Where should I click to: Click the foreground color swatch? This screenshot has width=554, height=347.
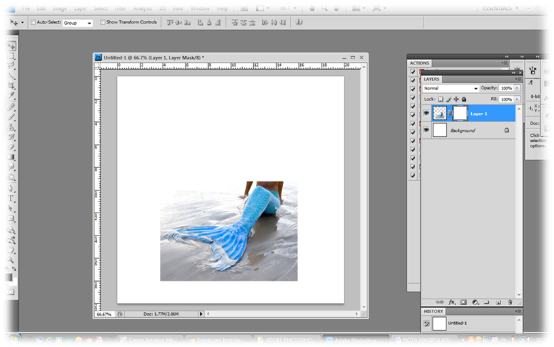coord(9,277)
